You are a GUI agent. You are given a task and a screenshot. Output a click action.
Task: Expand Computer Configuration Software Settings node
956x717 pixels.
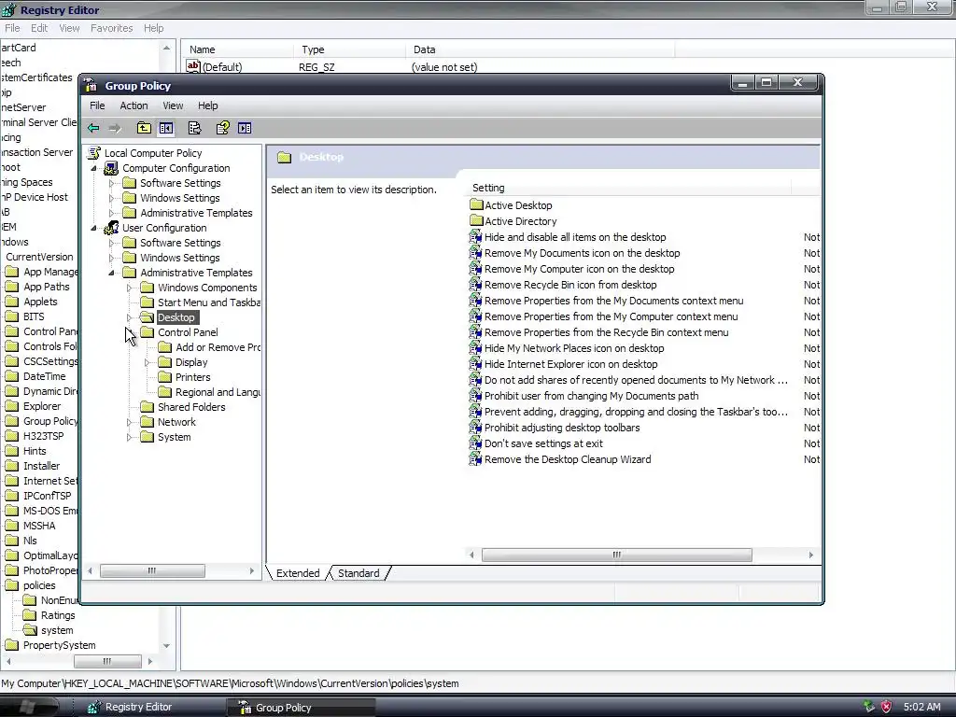coord(112,183)
